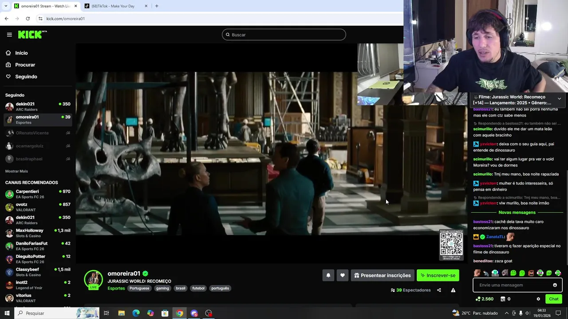This screenshot has width=568, height=319.
Task: Open recommended channel inotl2
Action: pos(38,285)
